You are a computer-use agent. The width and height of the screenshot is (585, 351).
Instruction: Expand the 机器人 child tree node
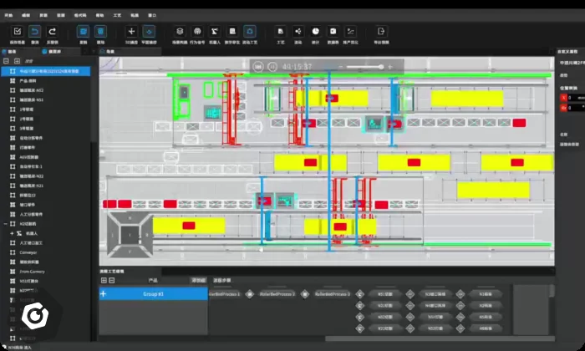(x=12, y=233)
